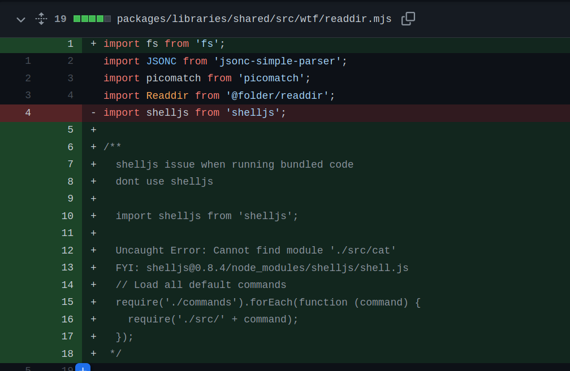Click the diffstat squares next to 19

[92, 19]
